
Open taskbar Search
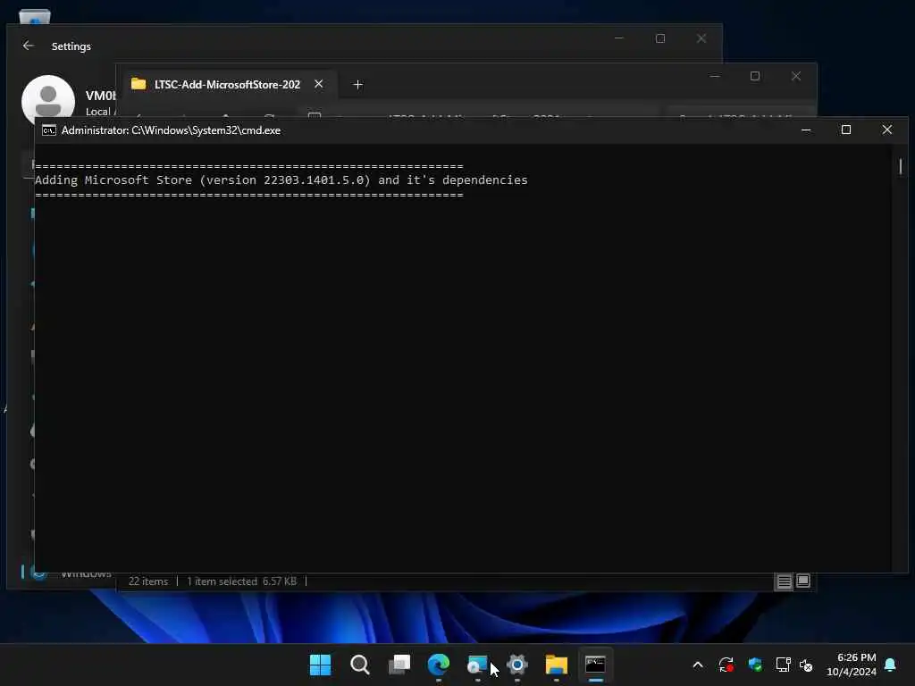pos(359,665)
